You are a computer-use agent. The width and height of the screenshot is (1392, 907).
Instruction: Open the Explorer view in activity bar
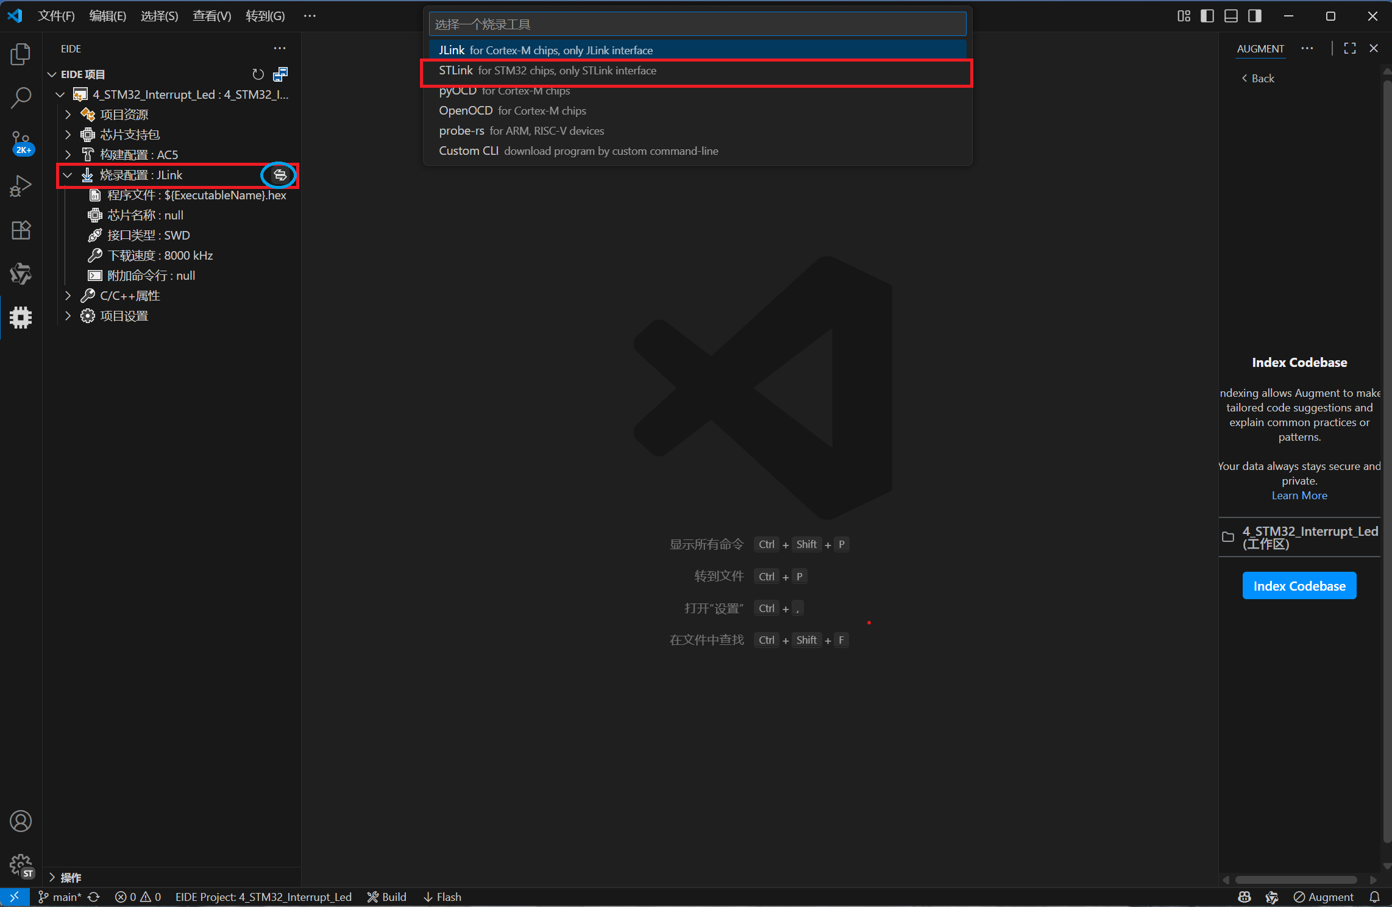(x=21, y=54)
